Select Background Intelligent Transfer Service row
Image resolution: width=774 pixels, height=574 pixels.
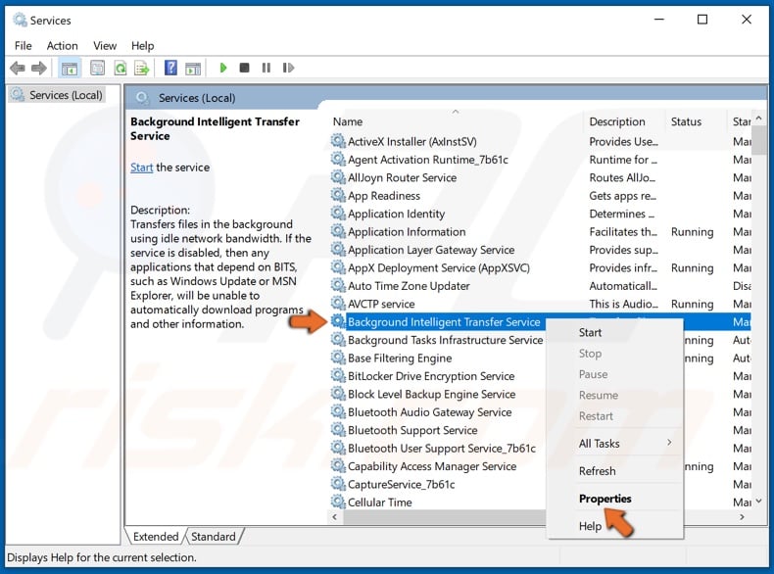click(x=541, y=322)
